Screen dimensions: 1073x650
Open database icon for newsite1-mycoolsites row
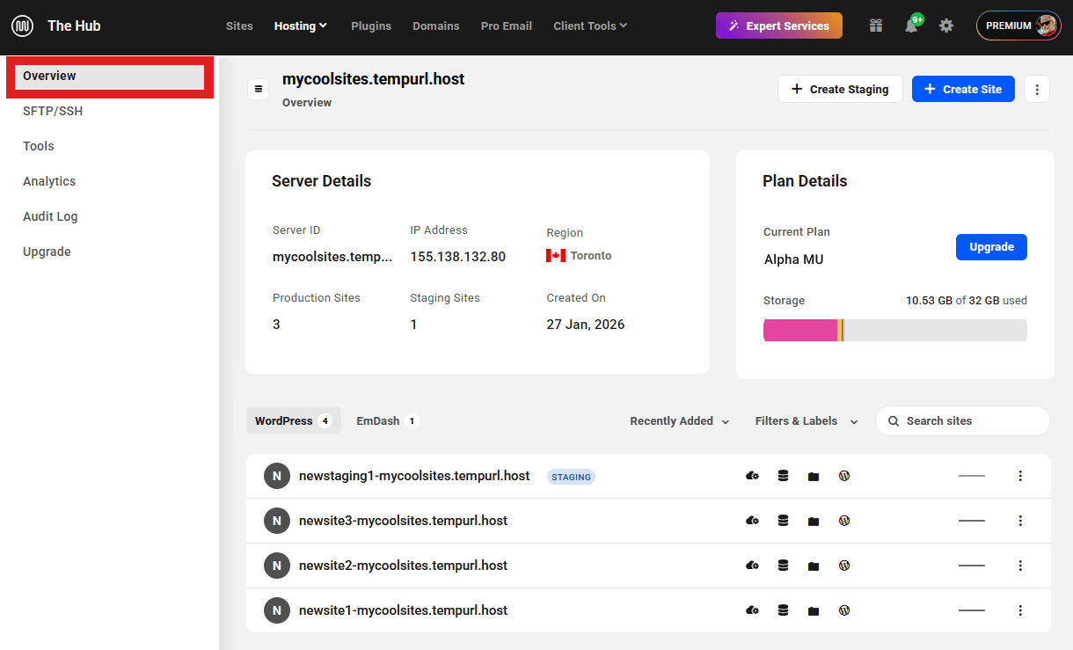(783, 610)
